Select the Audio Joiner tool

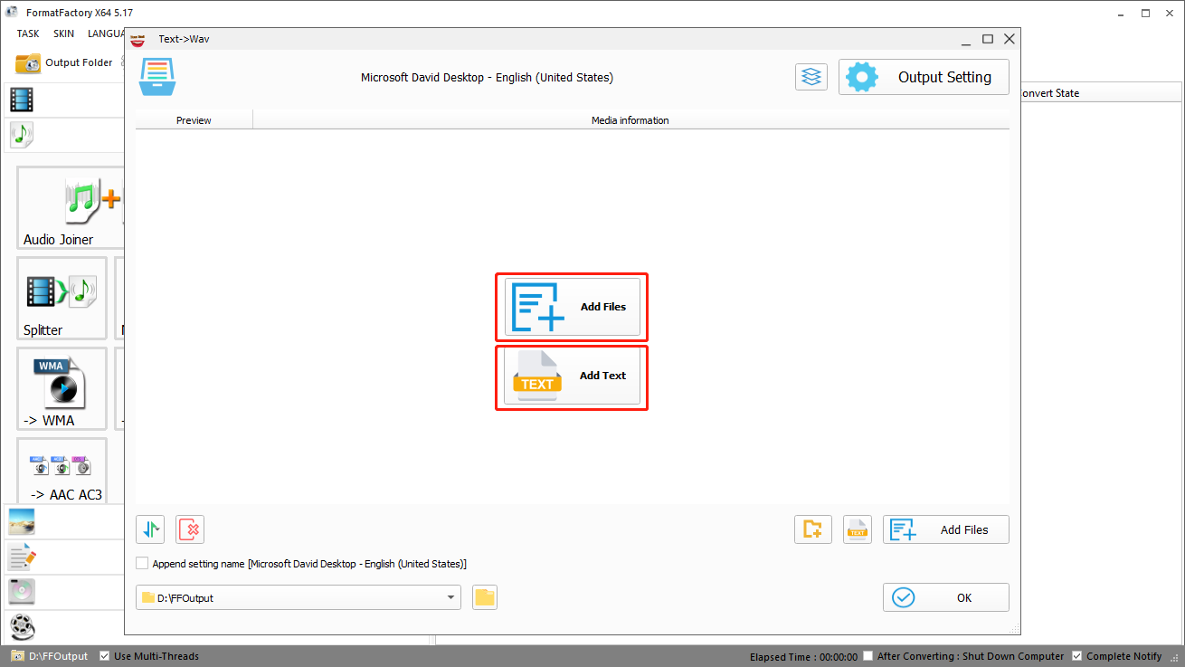click(x=70, y=208)
